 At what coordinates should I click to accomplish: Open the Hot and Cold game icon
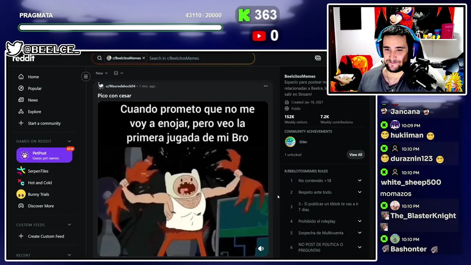tap(21, 183)
